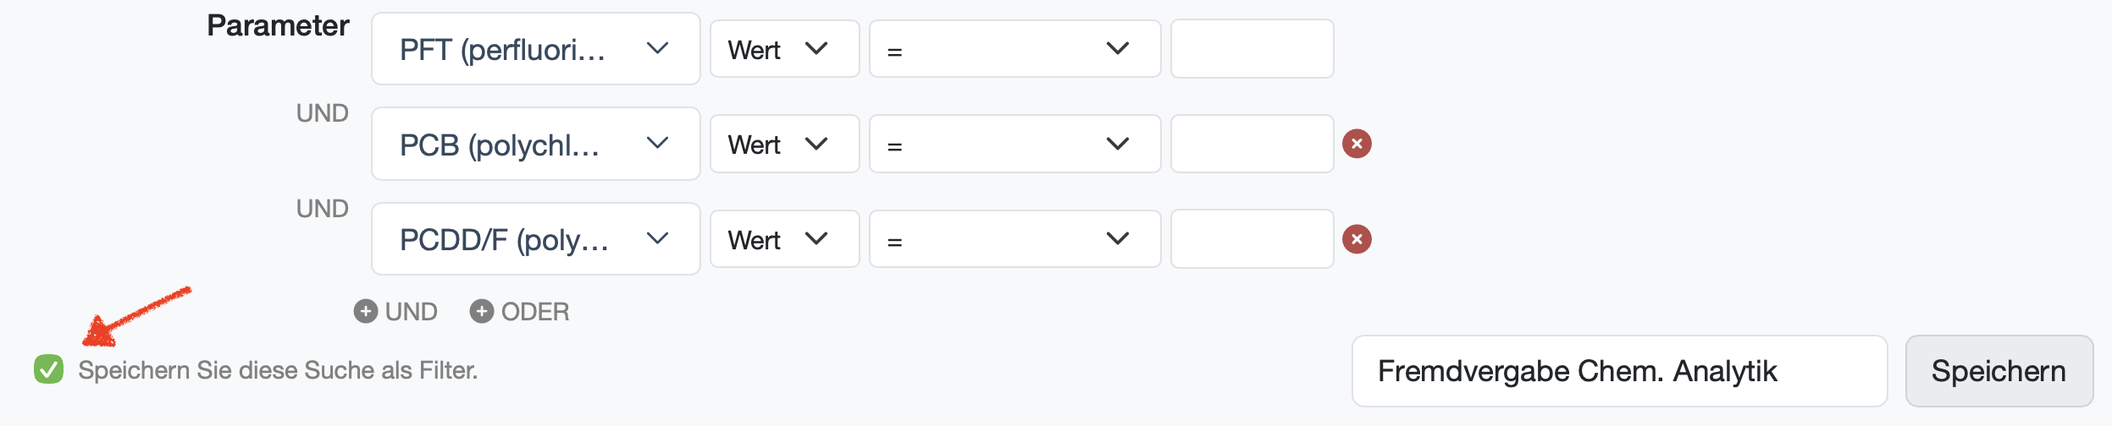Viewport: 2112px width, 426px height.
Task: Focus the PCDD/F value input field
Action: coord(1252,239)
